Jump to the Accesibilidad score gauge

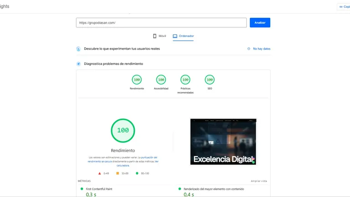pyautogui.click(x=161, y=80)
